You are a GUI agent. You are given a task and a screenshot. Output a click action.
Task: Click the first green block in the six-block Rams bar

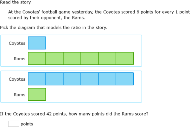coord(37,58)
